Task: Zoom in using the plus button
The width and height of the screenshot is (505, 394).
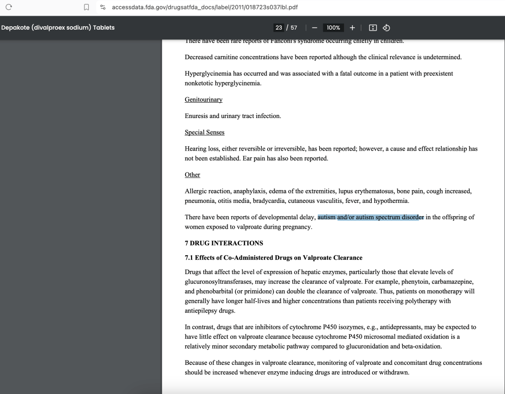Action: pyautogui.click(x=352, y=28)
